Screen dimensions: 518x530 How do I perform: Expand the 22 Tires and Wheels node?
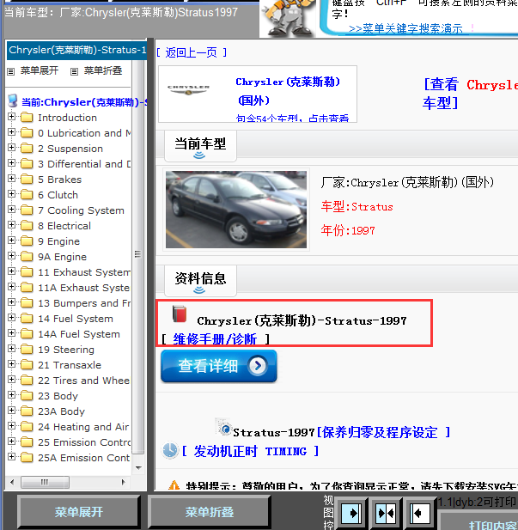[x=11, y=380]
